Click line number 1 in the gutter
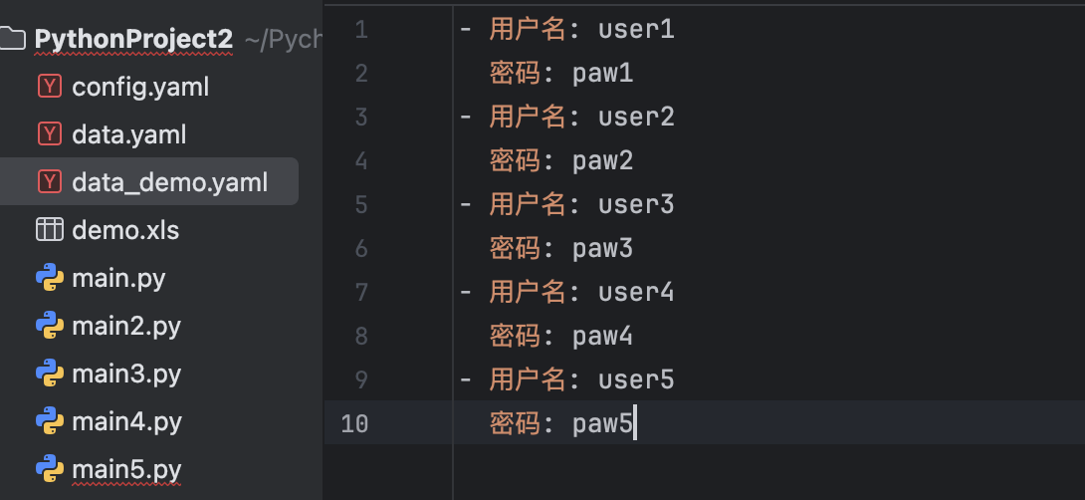 click(x=360, y=30)
